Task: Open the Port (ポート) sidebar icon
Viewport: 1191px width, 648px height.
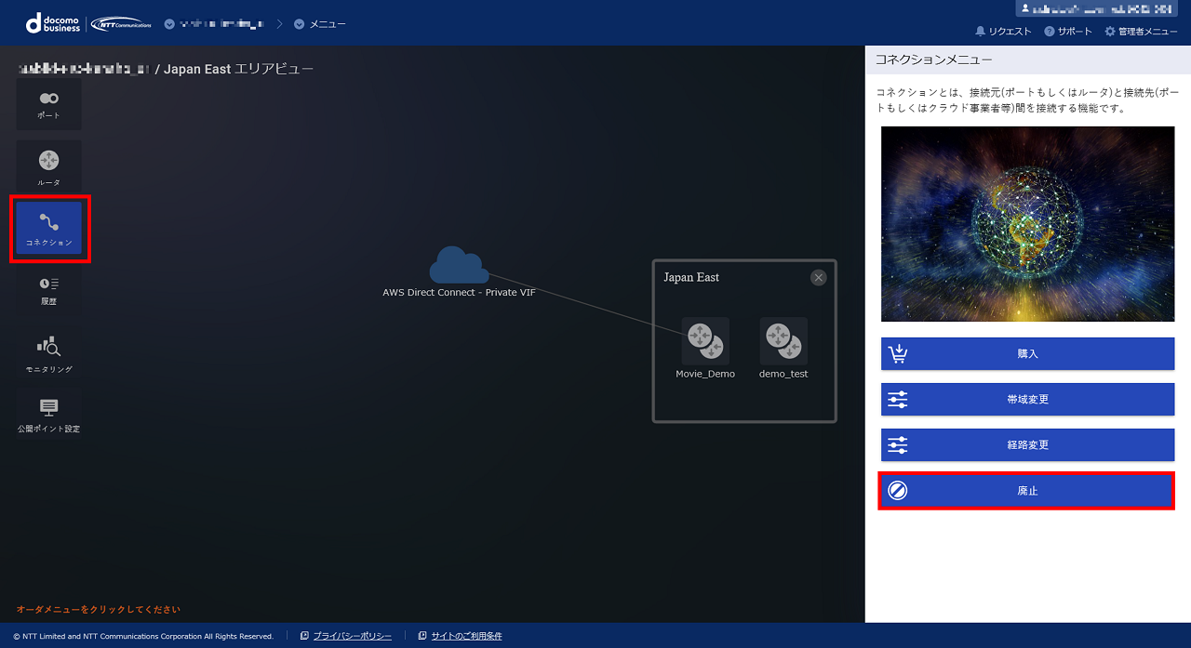Action: coord(48,103)
